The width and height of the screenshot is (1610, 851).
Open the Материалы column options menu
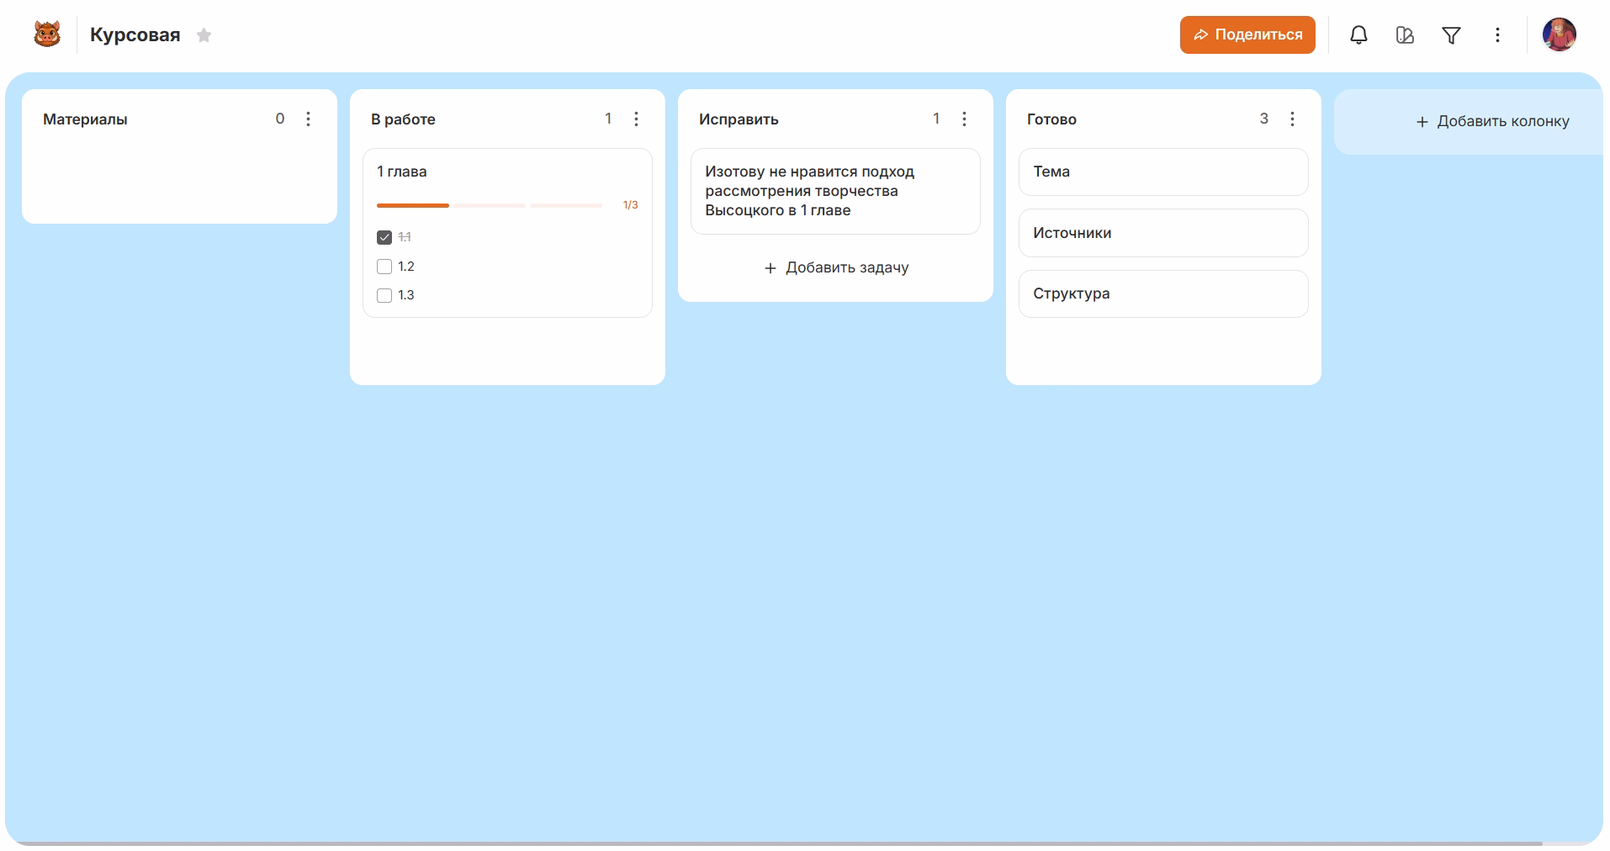[308, 119]
